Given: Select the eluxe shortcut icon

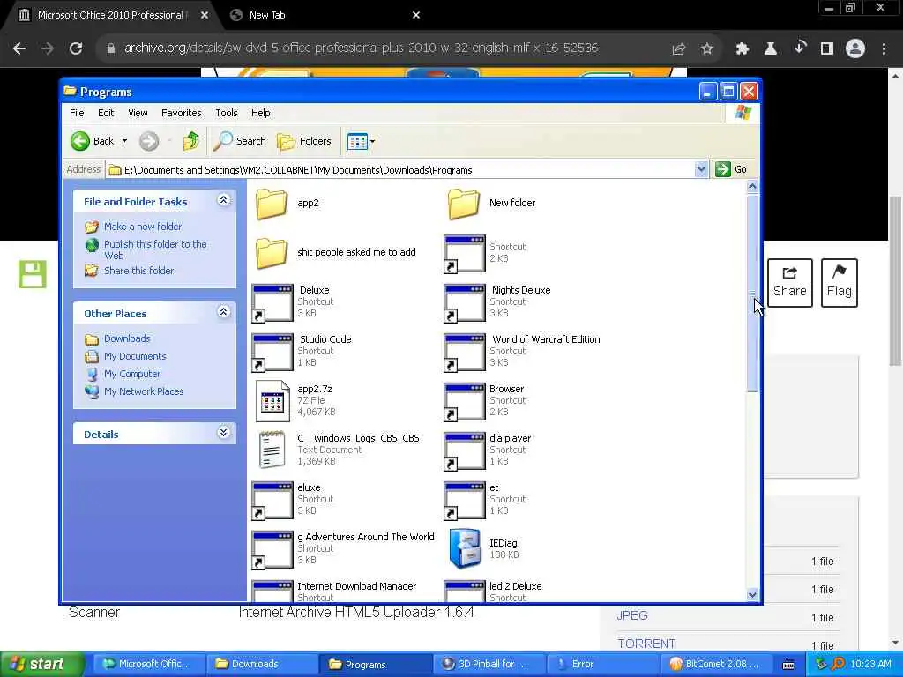Looking at the screenshot, I should (272, 501).
